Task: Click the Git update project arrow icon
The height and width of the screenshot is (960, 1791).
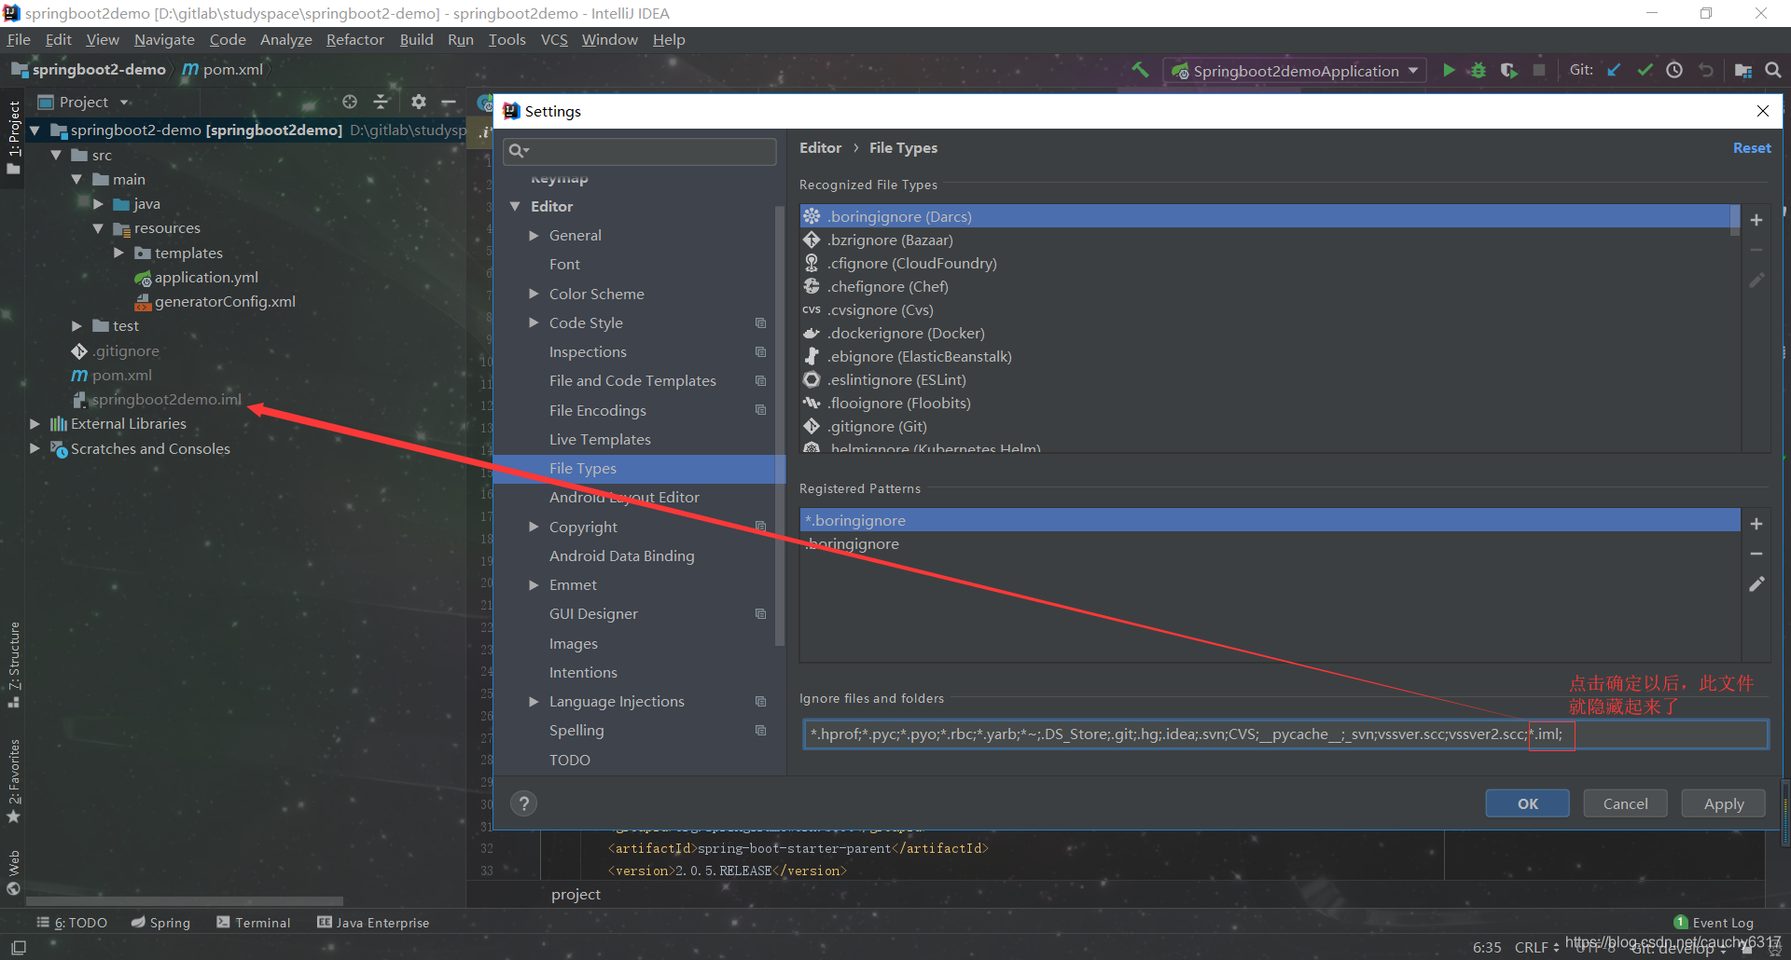Action: tap(1614, 70)
